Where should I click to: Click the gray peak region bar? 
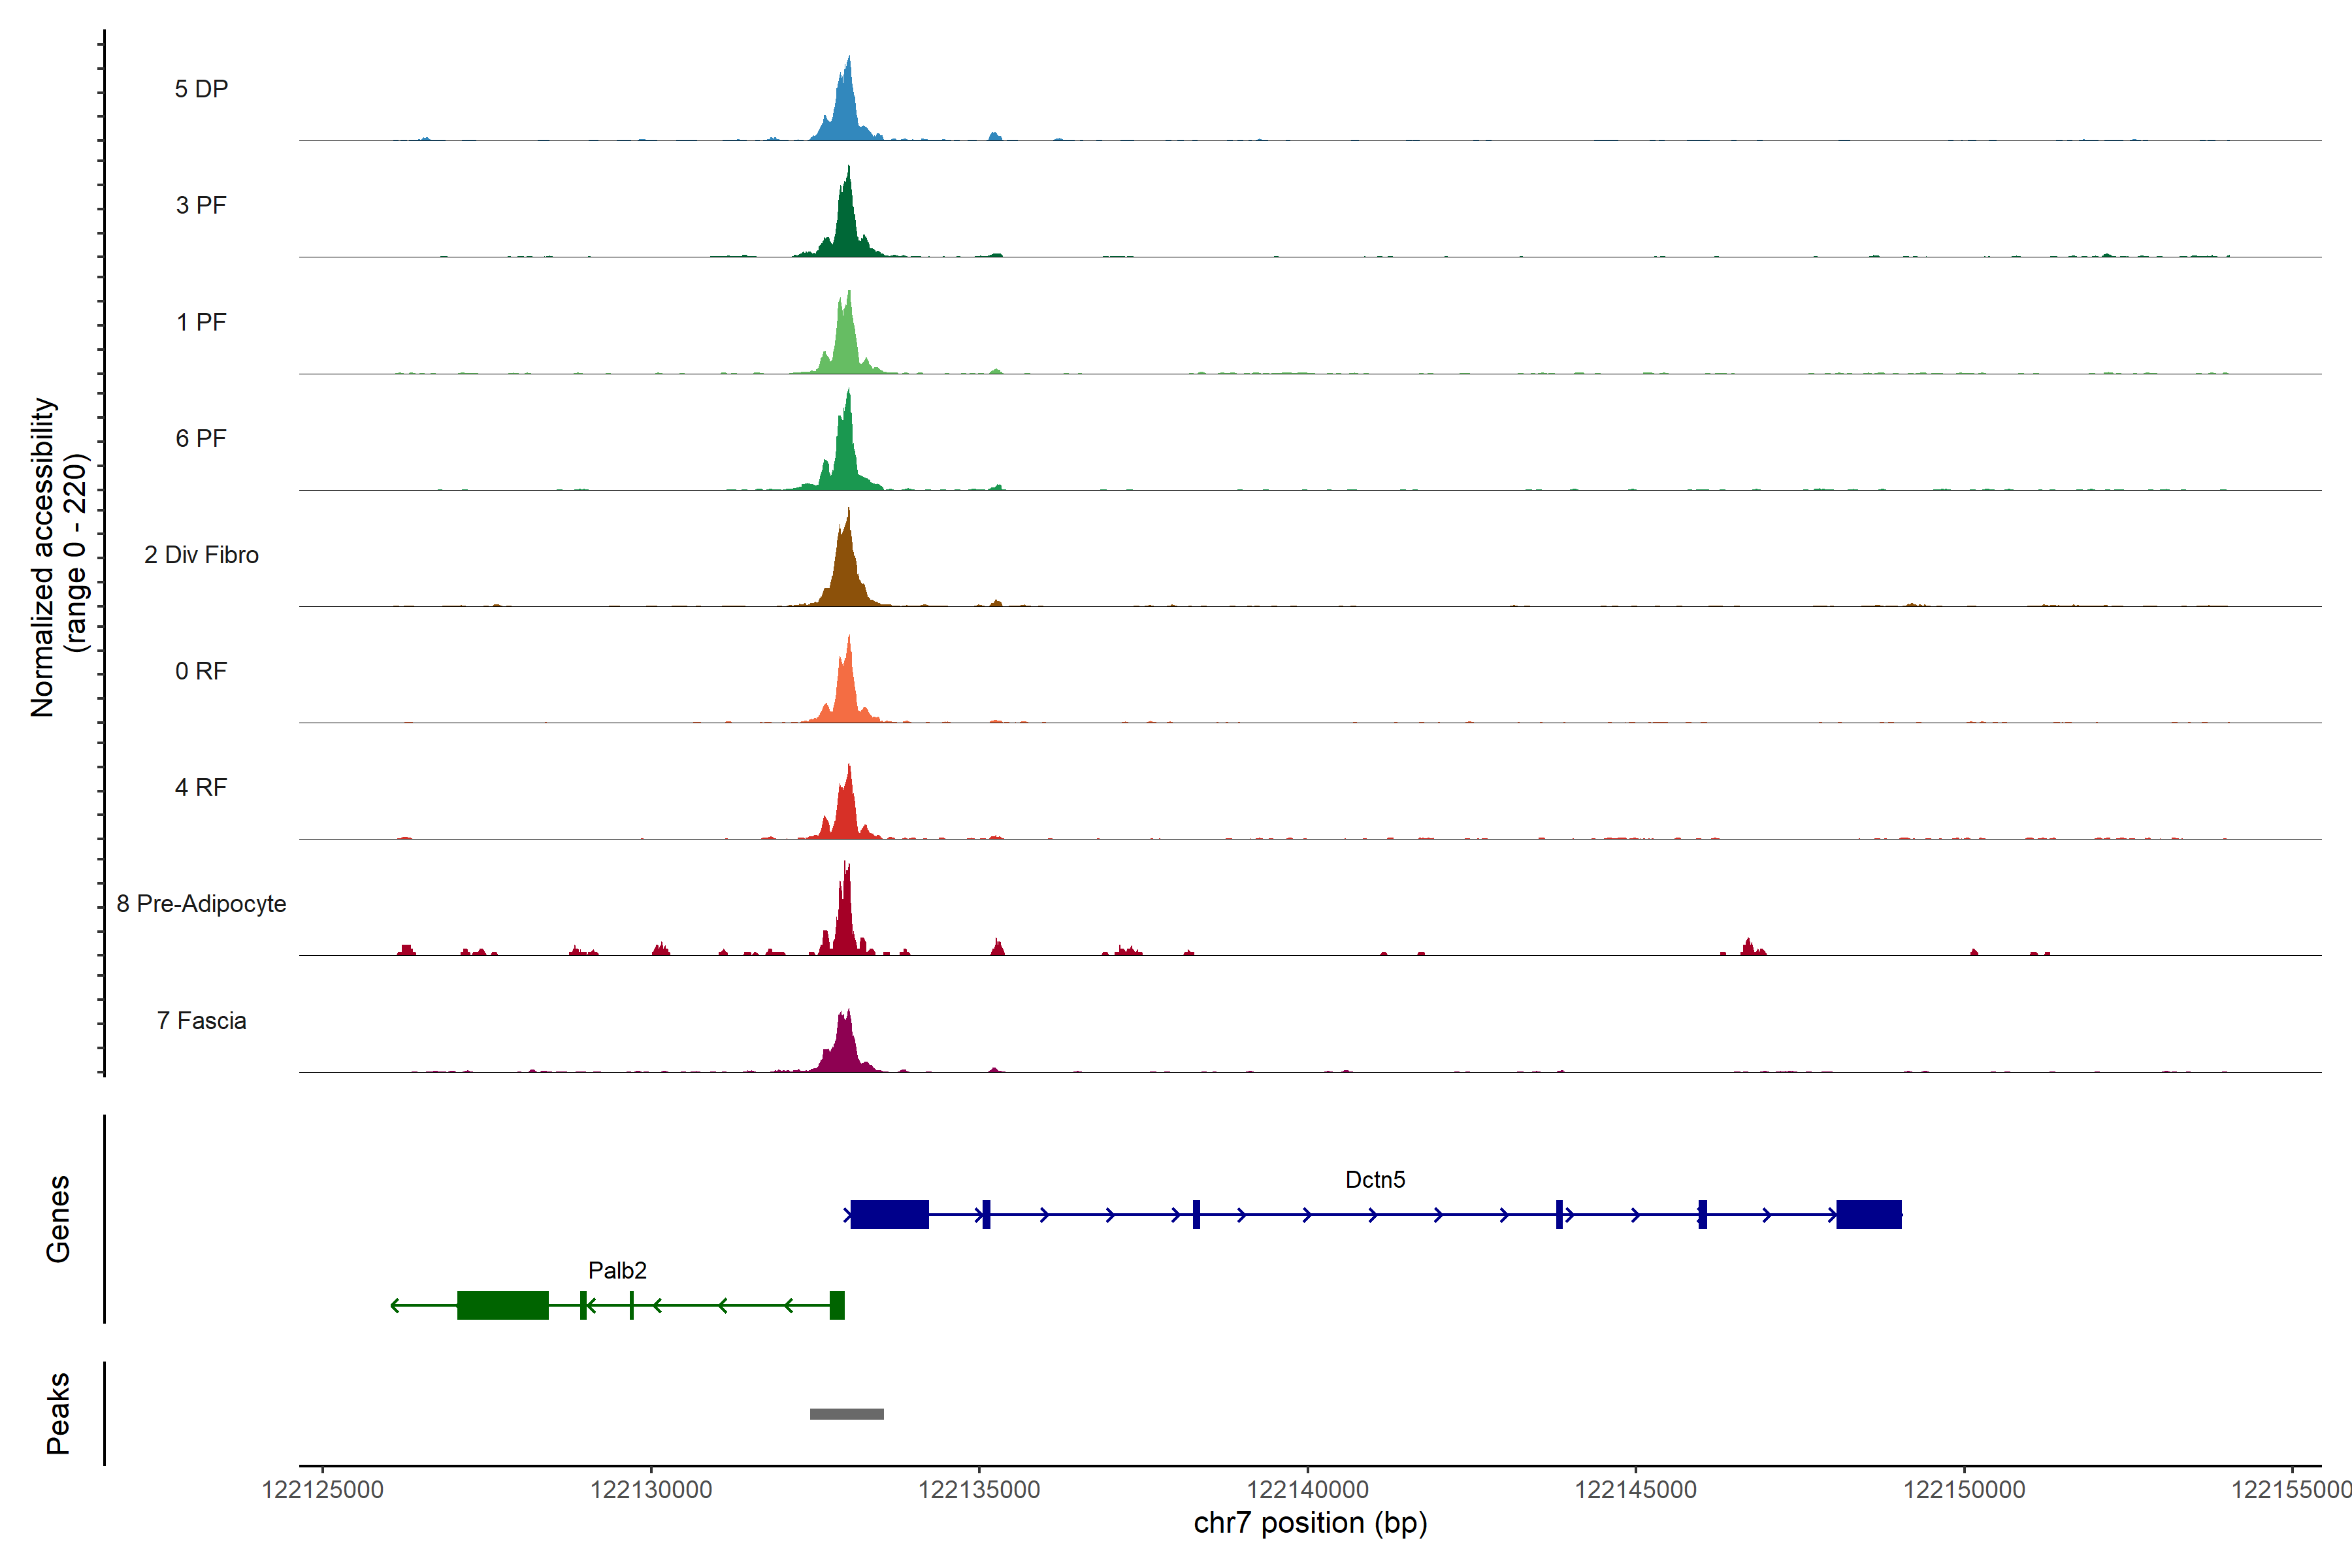point(846,1414)
